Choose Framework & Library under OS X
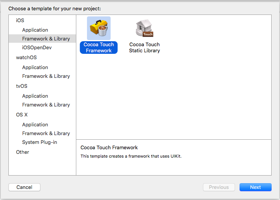 click(x=46, y=133)
